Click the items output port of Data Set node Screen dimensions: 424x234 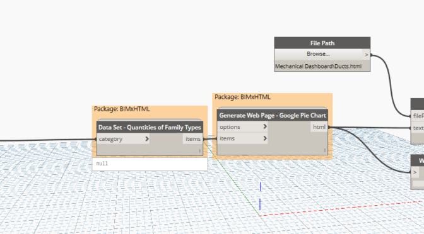coord(193,139)
